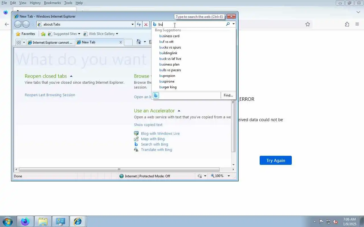
Task: Click Search with Bing accelerator
Action: coord(154,144)
